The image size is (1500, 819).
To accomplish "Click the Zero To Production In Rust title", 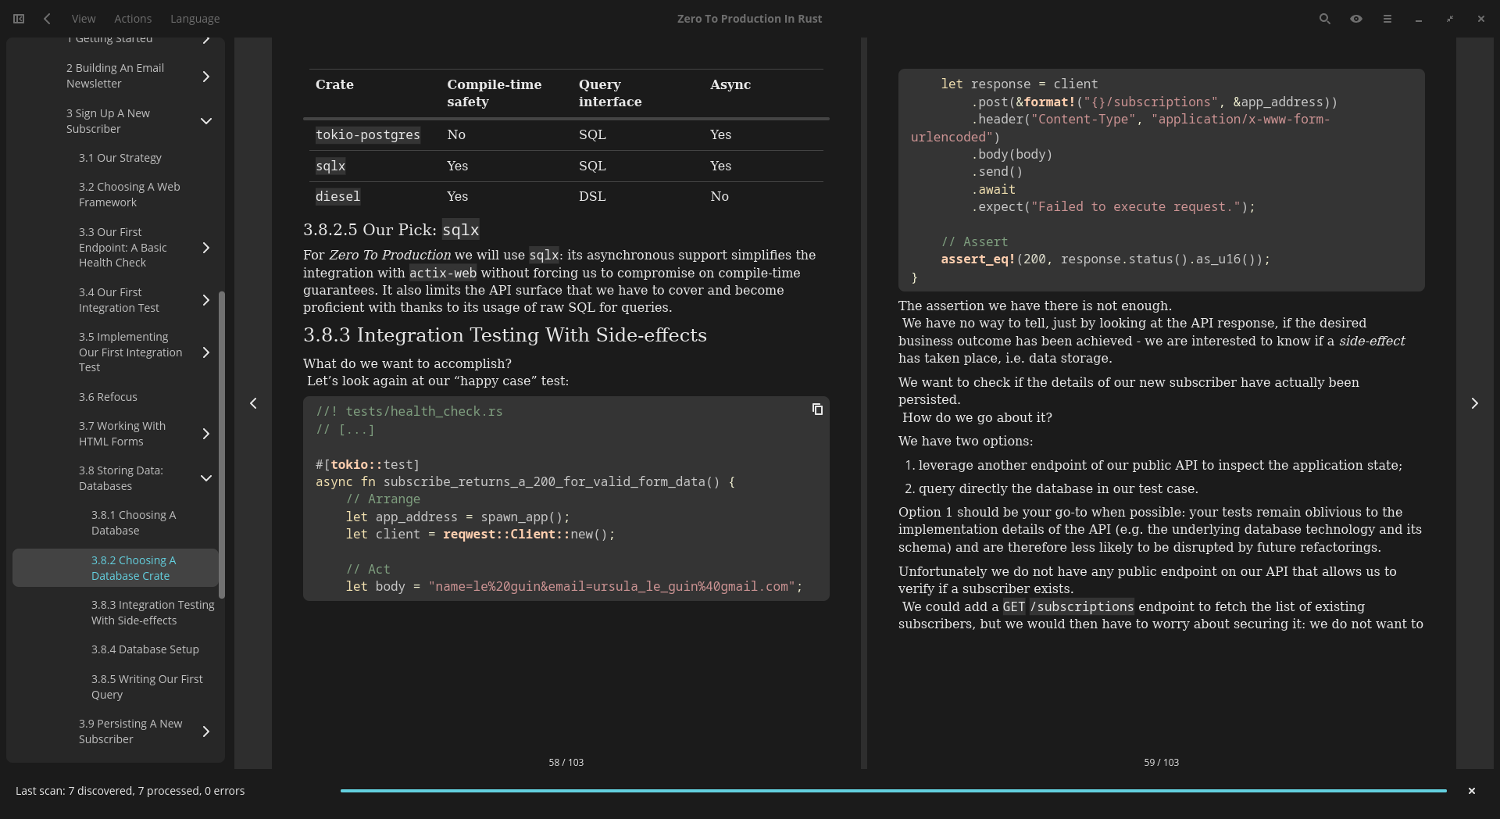I will click(x=749, y=19).
